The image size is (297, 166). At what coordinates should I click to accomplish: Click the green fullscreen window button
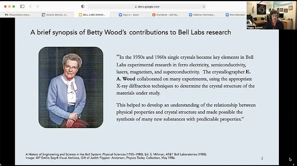(x=14, y=7)
